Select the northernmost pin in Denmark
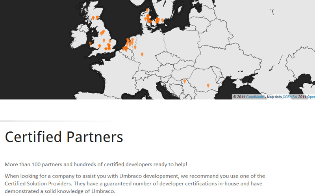 coord(147,10)
